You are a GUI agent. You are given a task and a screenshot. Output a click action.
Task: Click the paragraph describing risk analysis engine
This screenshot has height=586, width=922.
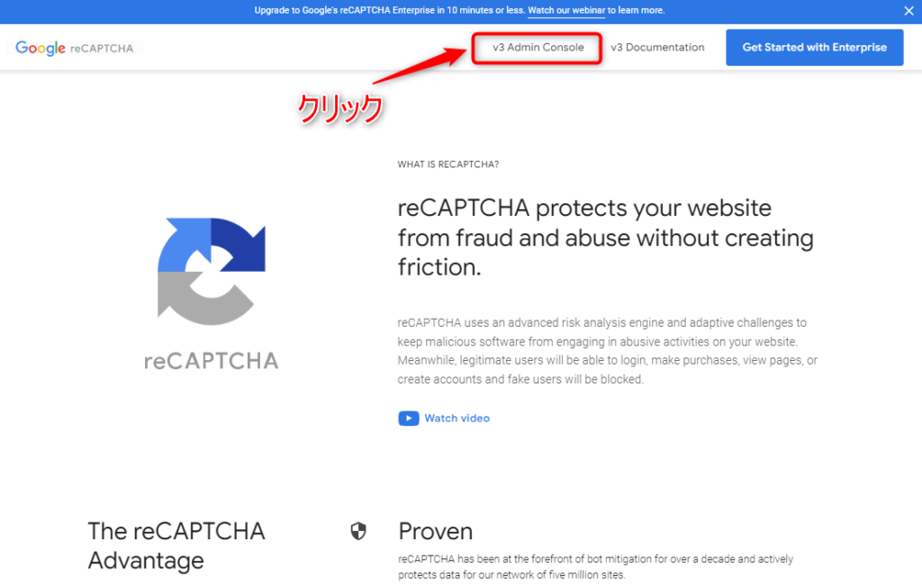[608, 351]
